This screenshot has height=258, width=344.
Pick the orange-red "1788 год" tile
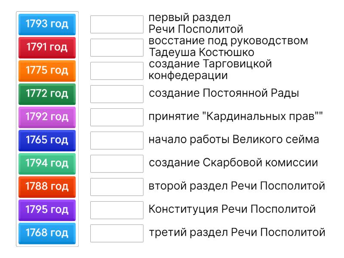point(47,187)
